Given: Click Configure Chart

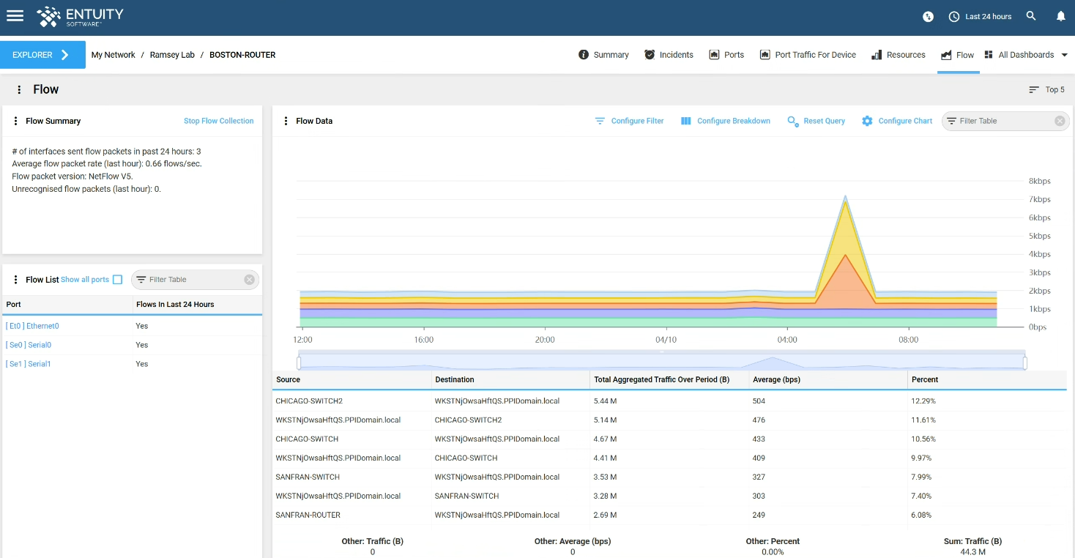Looking at the screenshot, I should [897, 121].
